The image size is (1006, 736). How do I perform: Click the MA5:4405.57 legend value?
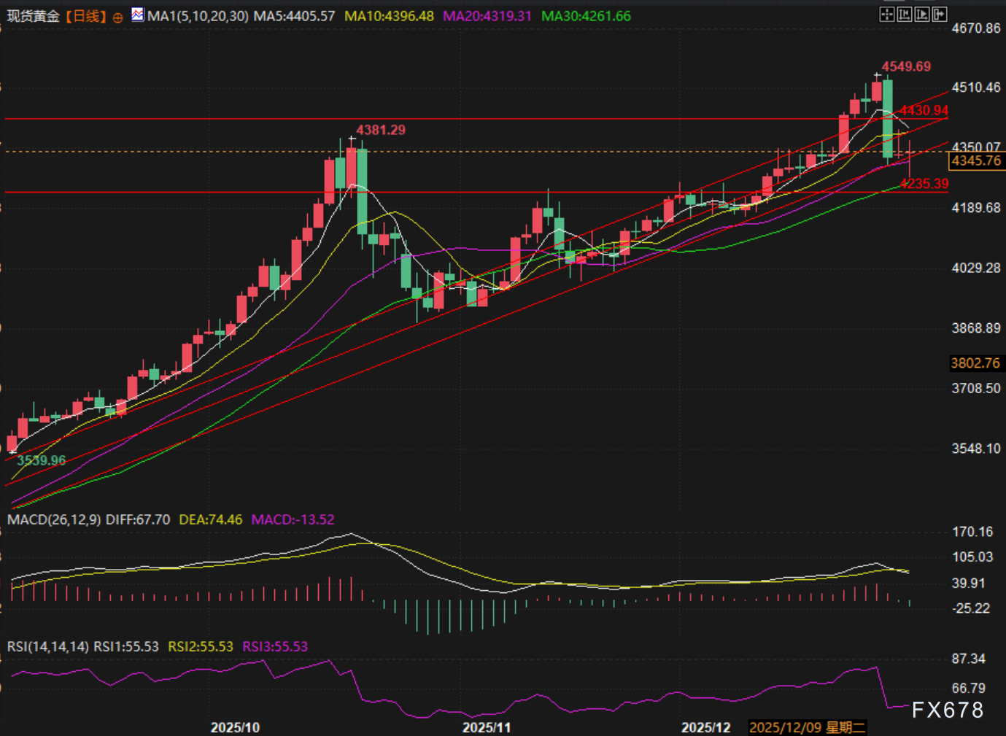coord(294,16)
